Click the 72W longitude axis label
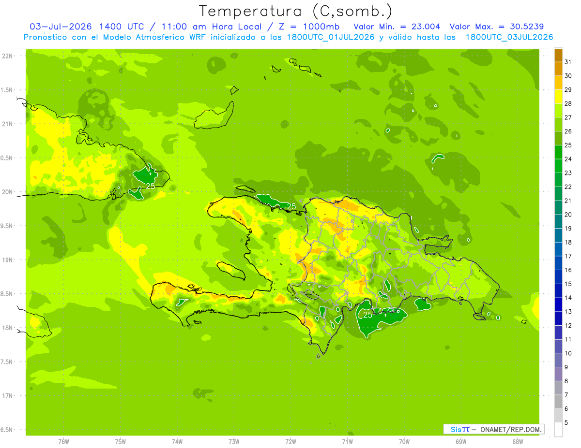 (290, 441)
